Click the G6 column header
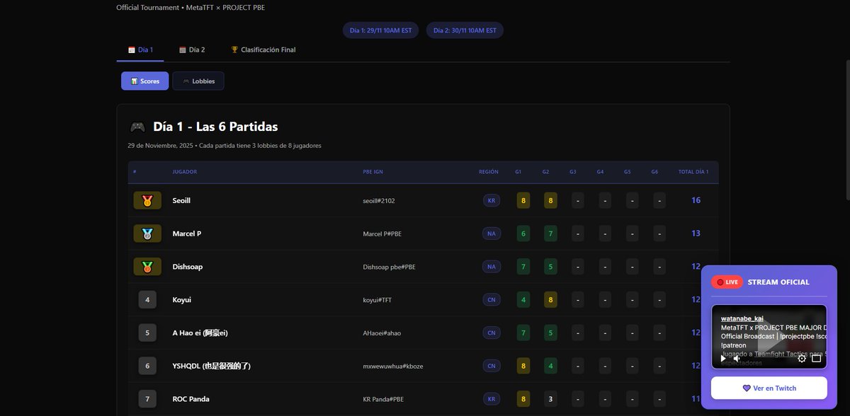Screen dimensions: 850x416 pyautogui.click(x=654, y=172)
